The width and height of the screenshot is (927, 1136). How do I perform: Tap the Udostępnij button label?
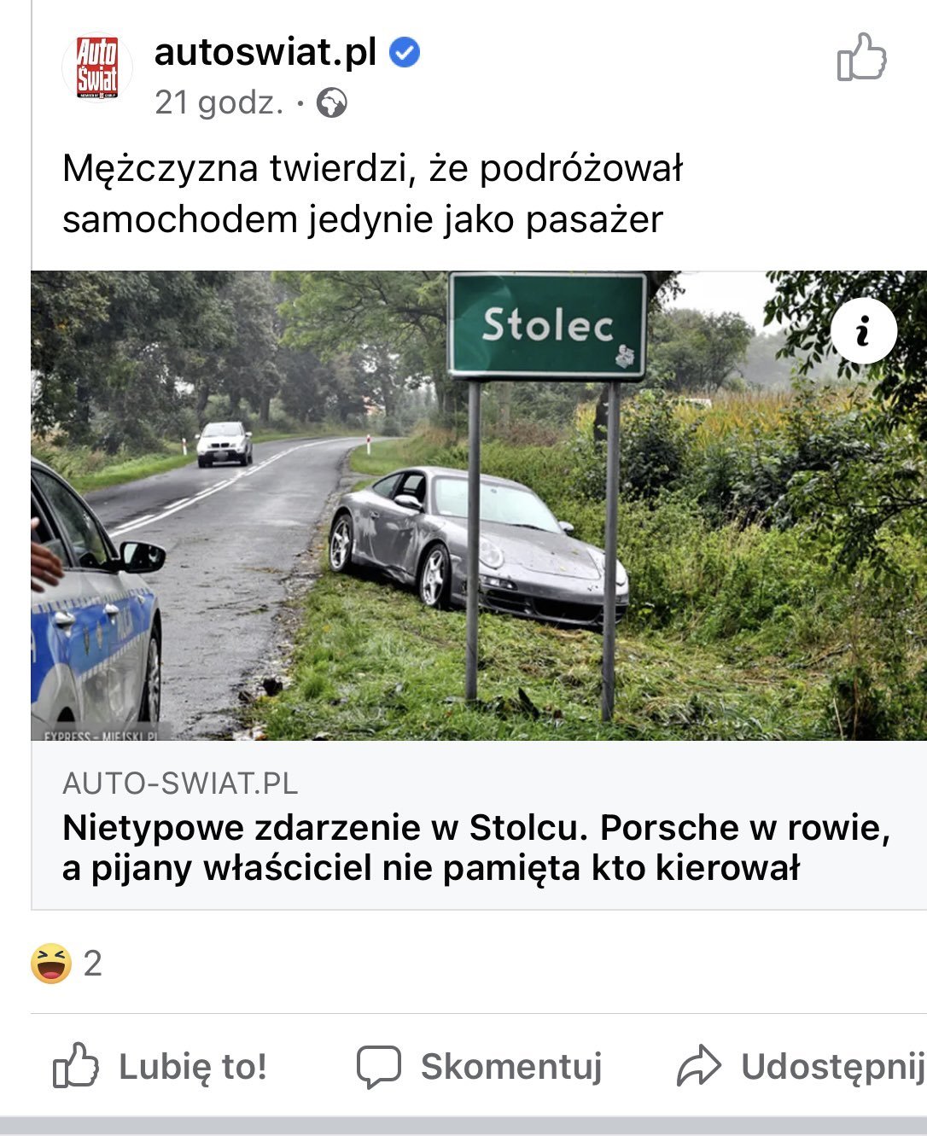833,1067
